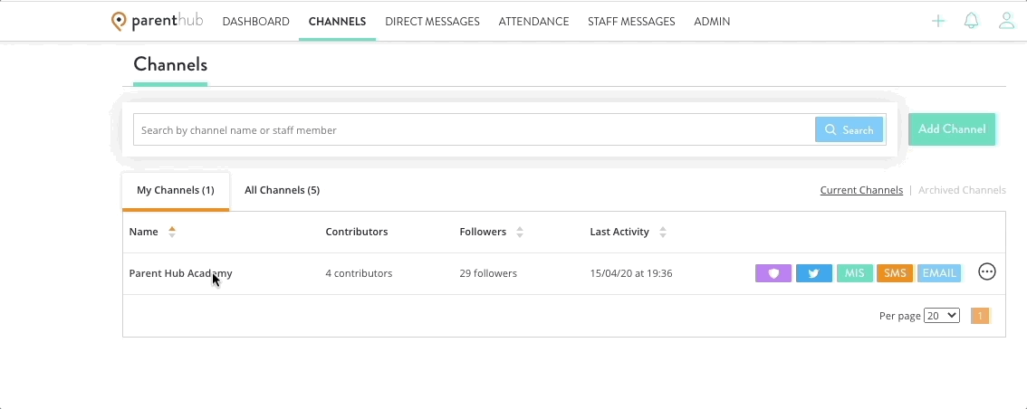1027x409 pixels.
Task: Click the green MIS badge
Action: coord(855,273)
